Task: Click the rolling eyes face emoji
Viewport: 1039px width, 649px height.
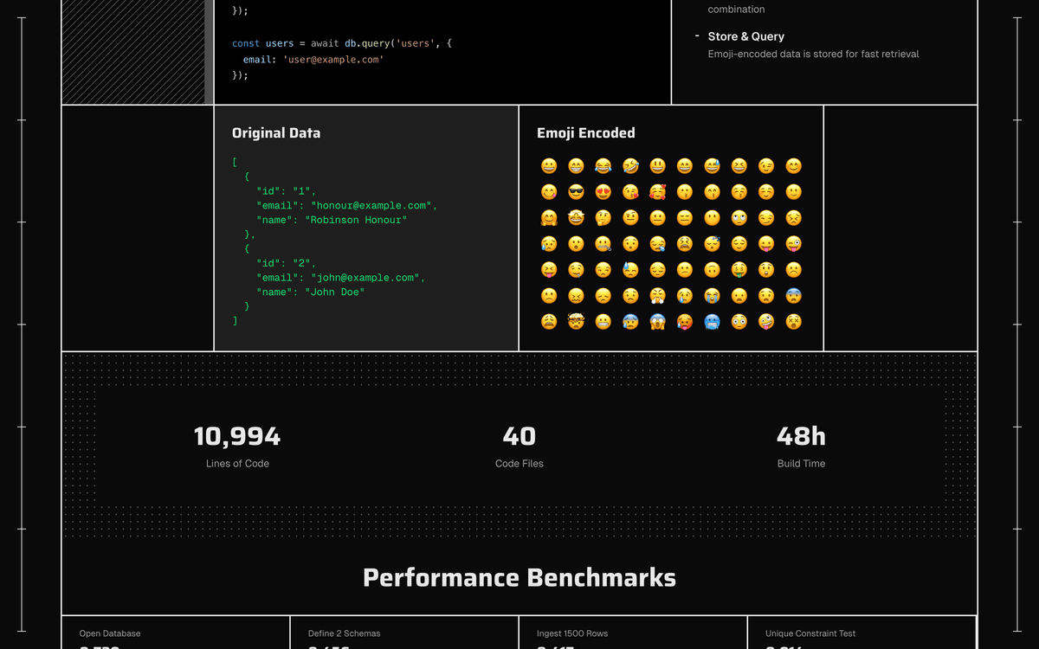Action: click(x=739, y=218)
